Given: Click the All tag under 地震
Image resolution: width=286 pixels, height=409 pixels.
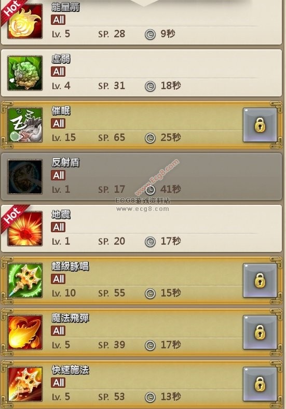Looking at the screenshot, I should [x=58, y=227].
